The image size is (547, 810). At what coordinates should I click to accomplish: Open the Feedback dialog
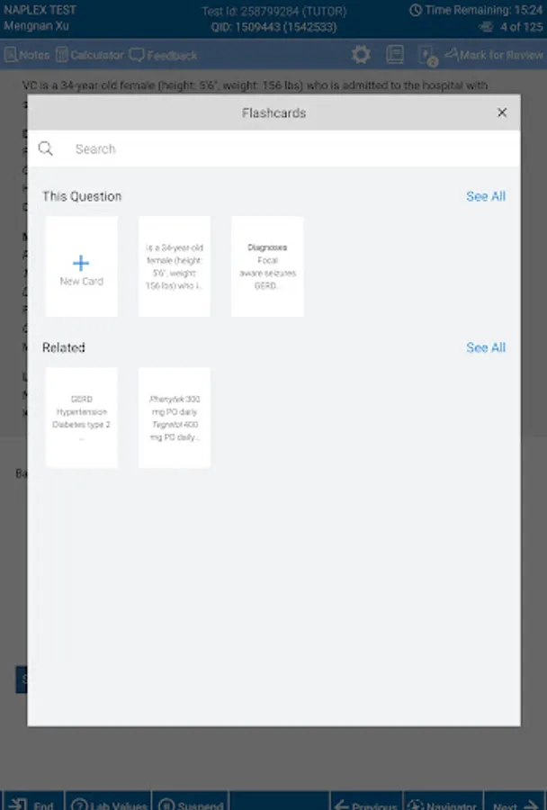pos(163,55)
